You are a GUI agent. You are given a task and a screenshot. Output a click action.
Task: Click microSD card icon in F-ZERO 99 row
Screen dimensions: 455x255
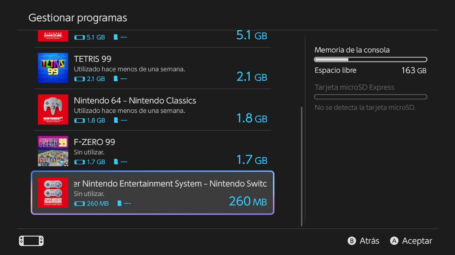pos(116,162)
